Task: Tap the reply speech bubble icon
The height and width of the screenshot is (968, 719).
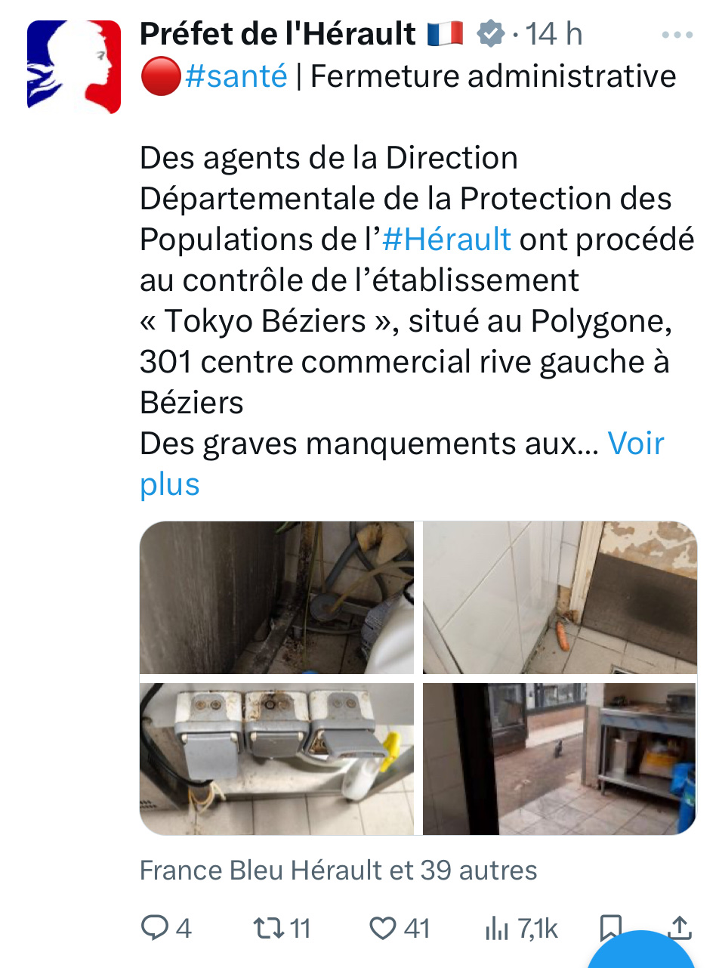Action: [156, 927]
